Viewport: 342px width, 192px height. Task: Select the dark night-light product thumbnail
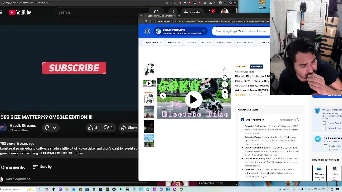[149, 126]
